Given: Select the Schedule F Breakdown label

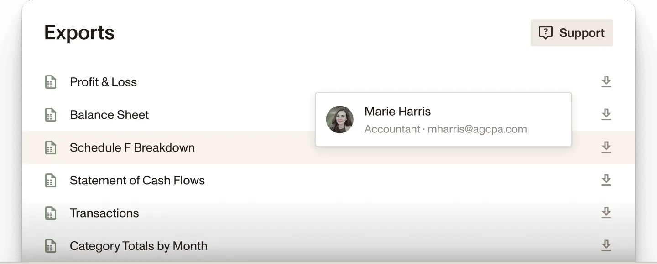Looking at the screenshot, I should coord(132,147).
